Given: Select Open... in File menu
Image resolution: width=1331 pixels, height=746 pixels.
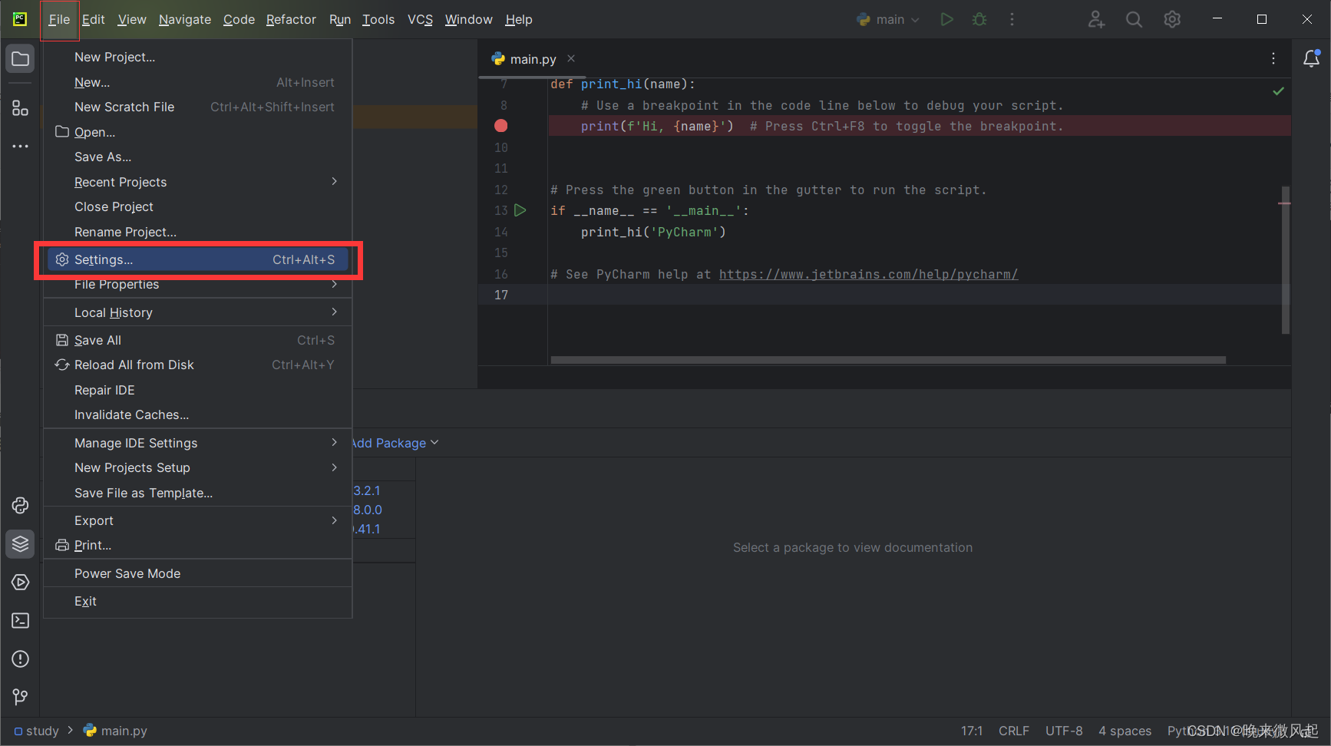Looking at the screenshot, I should [198, 132].
